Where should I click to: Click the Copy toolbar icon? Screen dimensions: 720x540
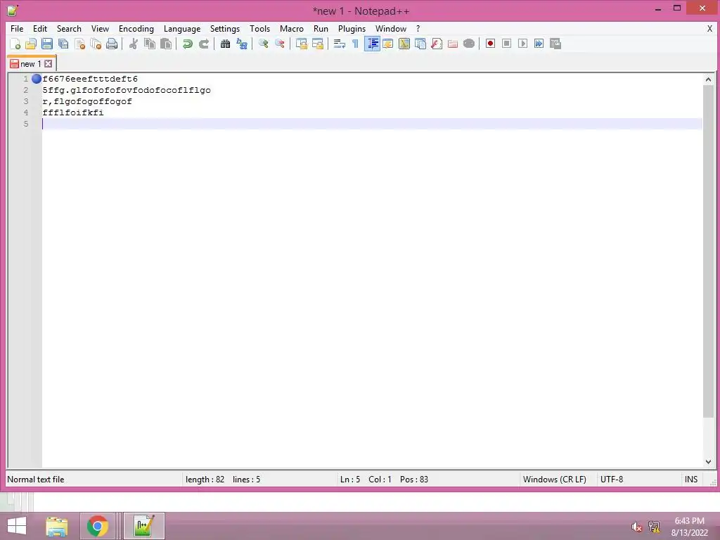pyautogui.click(x=150, y=44)
